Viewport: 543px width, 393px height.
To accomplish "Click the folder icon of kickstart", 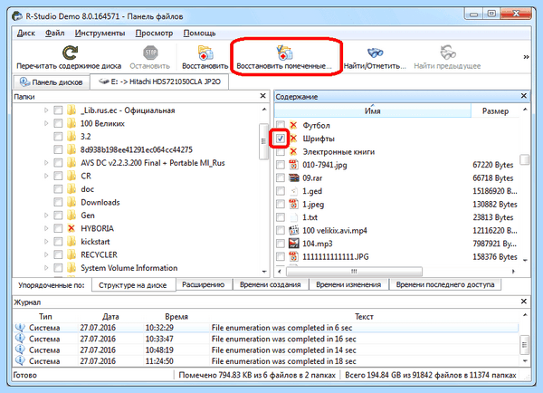I will click(71, 242).
